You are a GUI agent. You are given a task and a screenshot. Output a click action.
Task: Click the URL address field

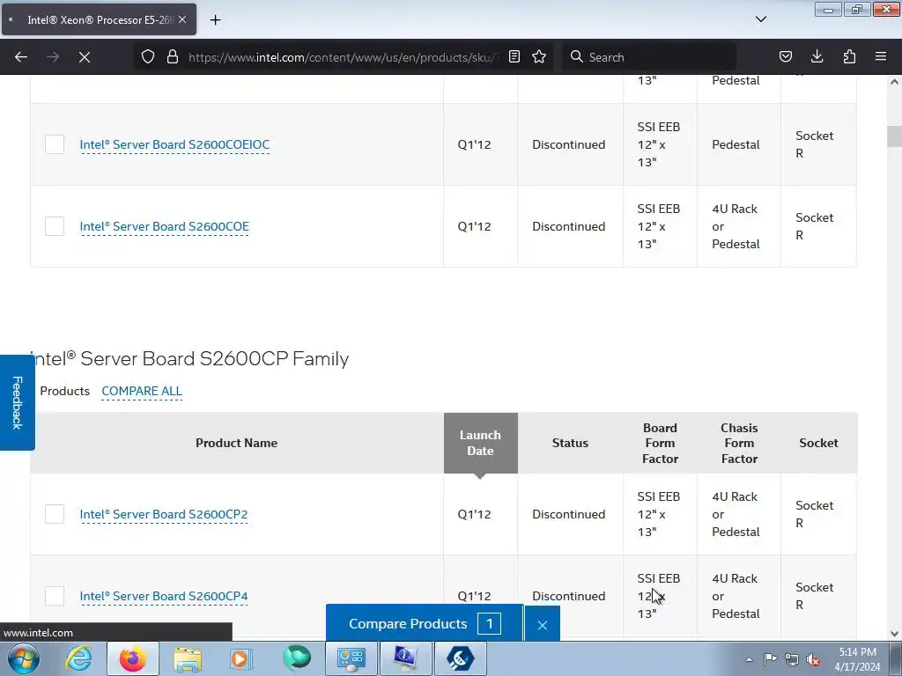[x=344, y=57]
